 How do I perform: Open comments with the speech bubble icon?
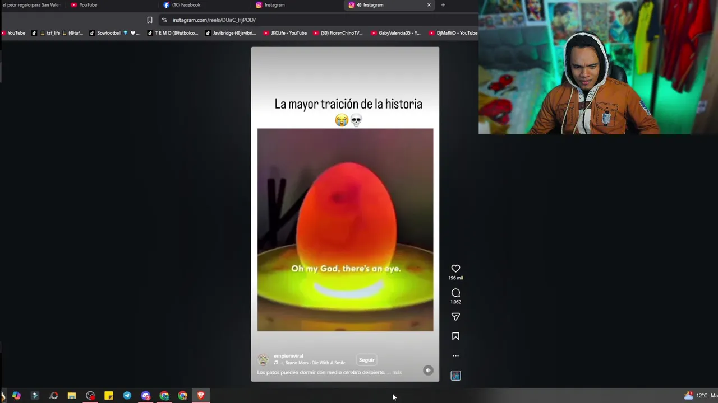(x=455, y=293)
